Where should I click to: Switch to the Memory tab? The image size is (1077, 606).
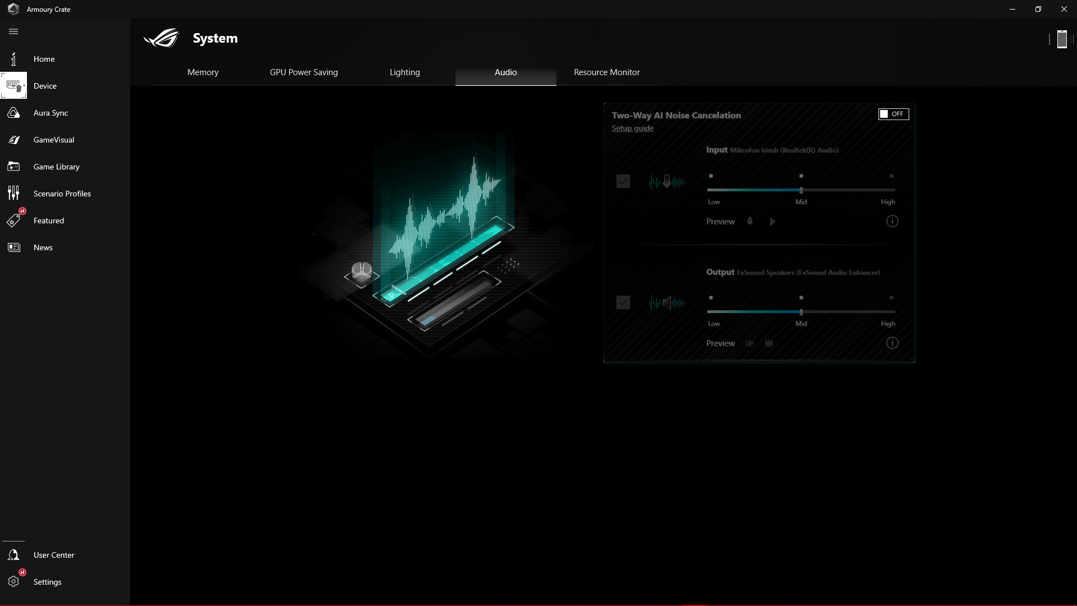pyautogui.click(x=203, y=72)
